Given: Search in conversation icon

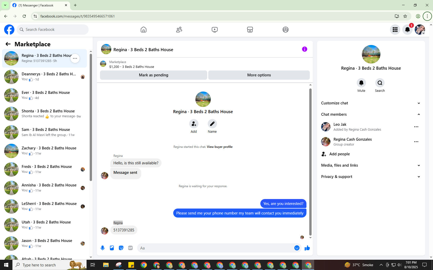Looking at the screenshot, I should pos(380,83).
